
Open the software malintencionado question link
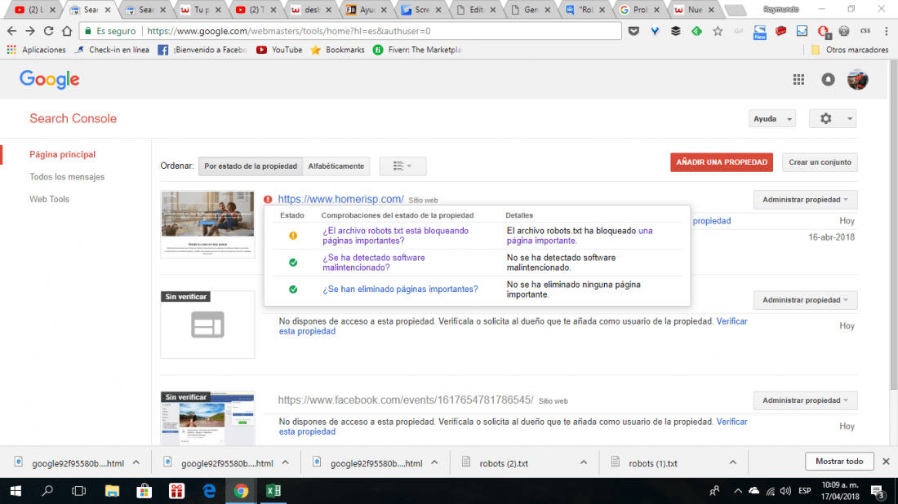373,263
